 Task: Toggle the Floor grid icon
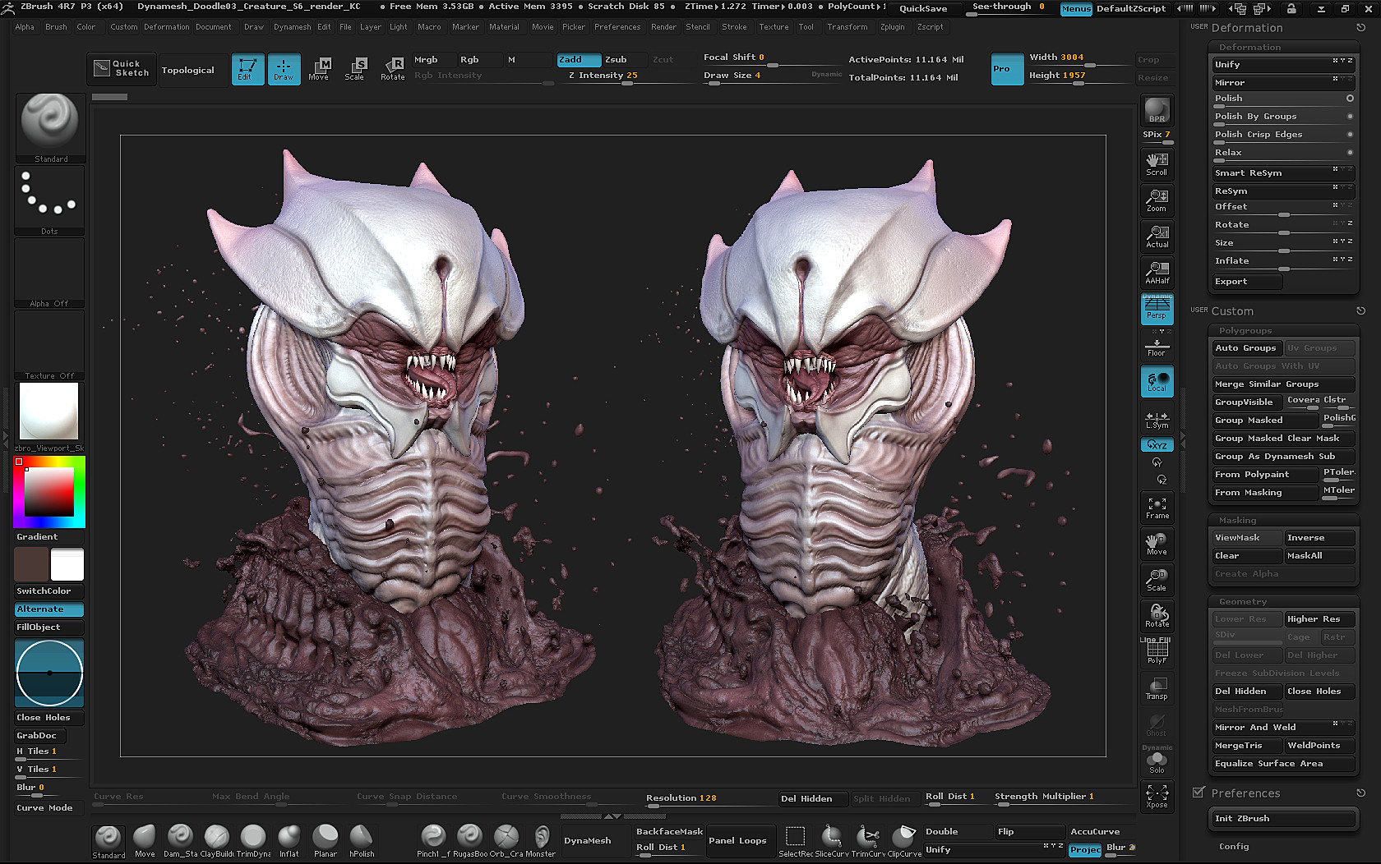tap(1157, 346)
